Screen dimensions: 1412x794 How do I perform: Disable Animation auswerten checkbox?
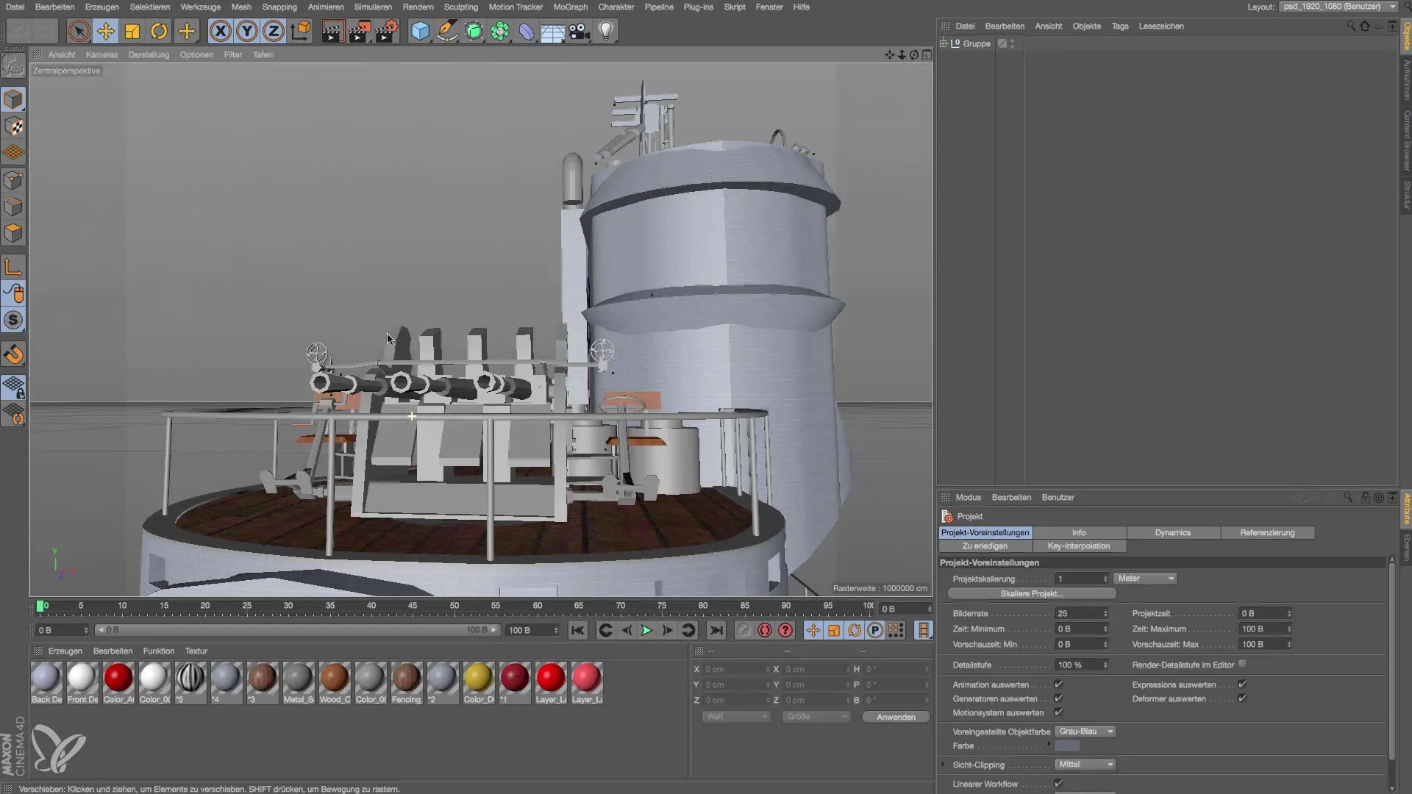tap(1058, 684)
